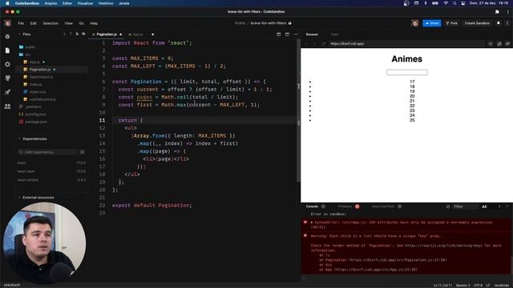This screenshot has width=513, height=288.
Task: Click the rightmost icon beside the URL bar
Action: pyautogui.click(x=507, y=43)
